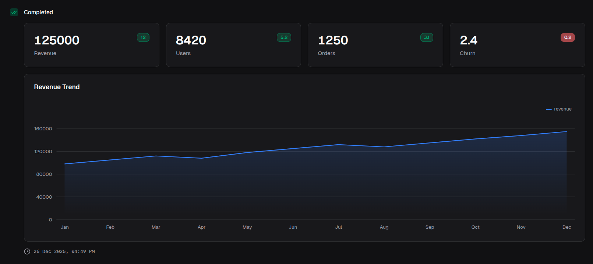Click the red 0.2 badge on Churn
This screenshot has width=593, height=264.
(x=568, y=37)
